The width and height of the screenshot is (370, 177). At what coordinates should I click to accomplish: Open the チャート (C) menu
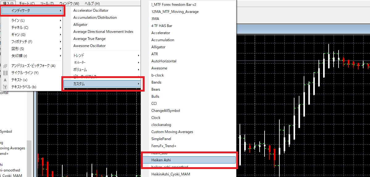coord(27,3)
